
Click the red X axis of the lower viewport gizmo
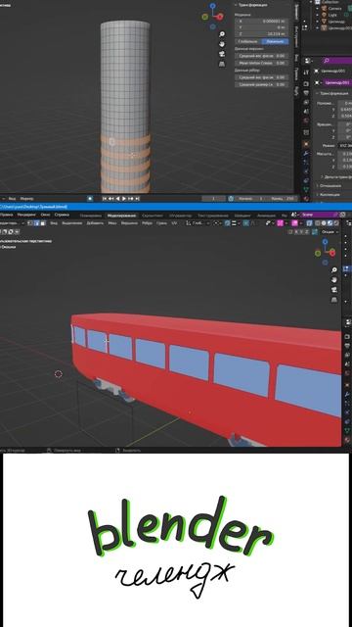tap(332, 253)
